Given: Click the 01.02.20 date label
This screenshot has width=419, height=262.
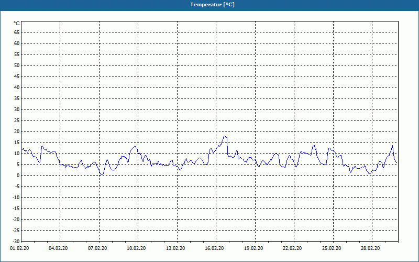Looking at the screenshot, I should [x=19, y=248].
